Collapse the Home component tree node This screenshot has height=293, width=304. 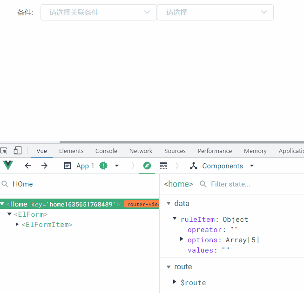click(x=2, y=204)
